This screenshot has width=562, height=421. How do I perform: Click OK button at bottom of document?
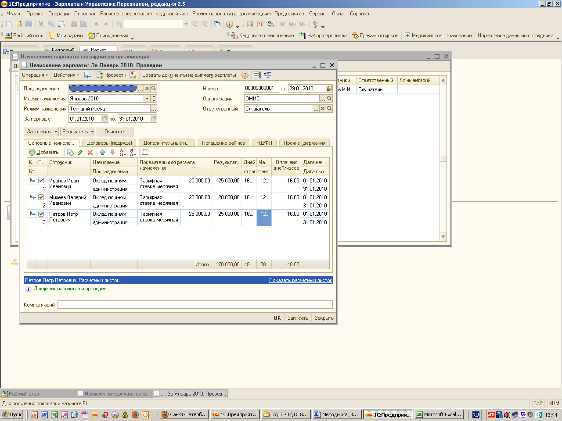(x=277, y=318)
